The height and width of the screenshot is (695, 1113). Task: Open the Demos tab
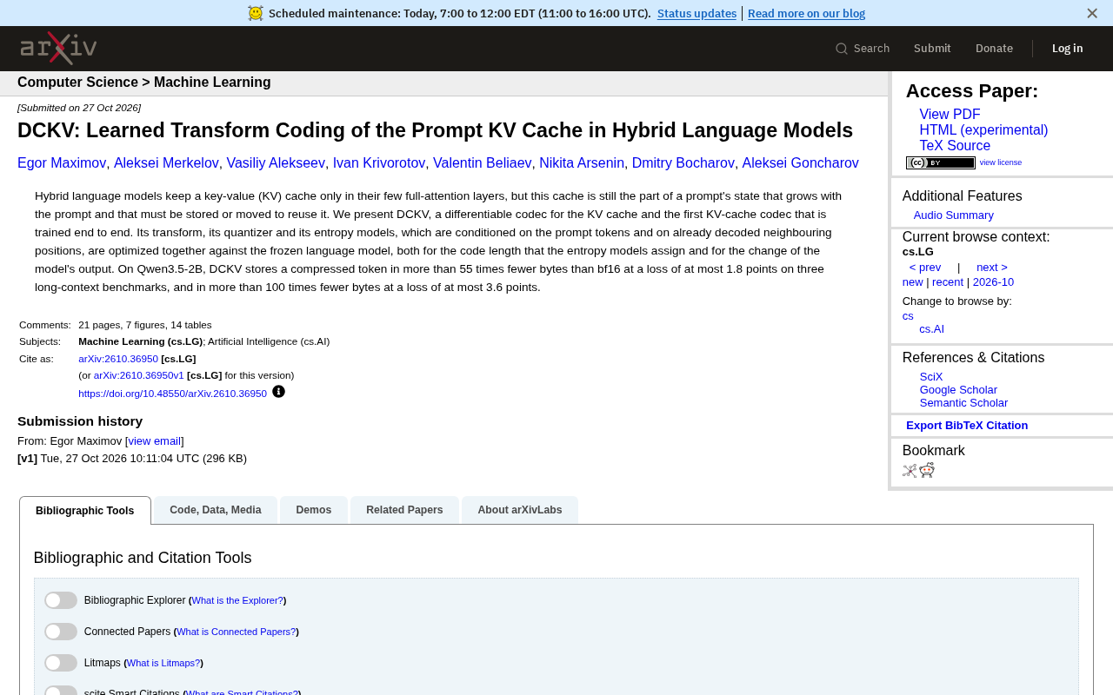coord(314,510)
